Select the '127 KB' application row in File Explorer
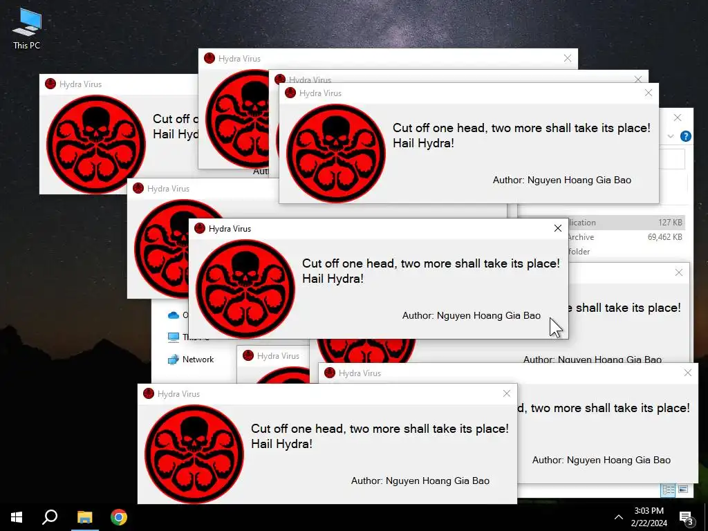The image size is (708, 531). (626, 222)
